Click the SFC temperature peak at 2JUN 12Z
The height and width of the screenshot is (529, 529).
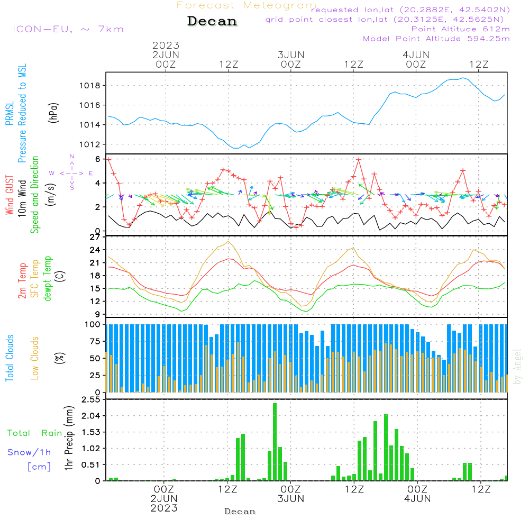(229, 242)
